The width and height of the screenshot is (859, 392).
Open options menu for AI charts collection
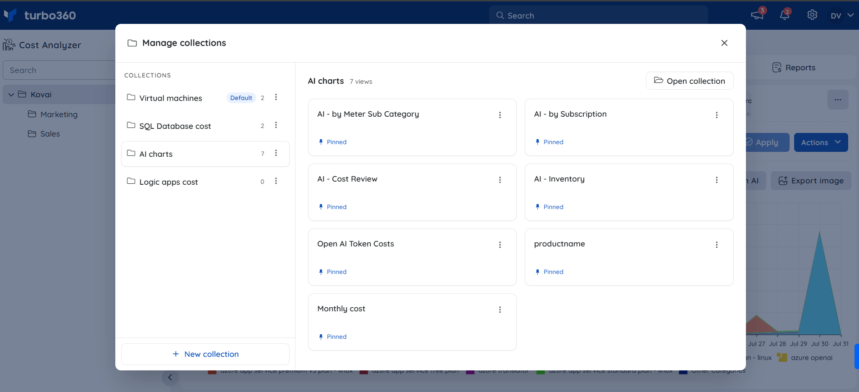click(x=276, y=153)
